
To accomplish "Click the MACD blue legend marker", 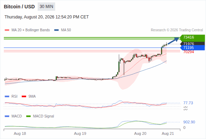I will [x=7, y=116].
